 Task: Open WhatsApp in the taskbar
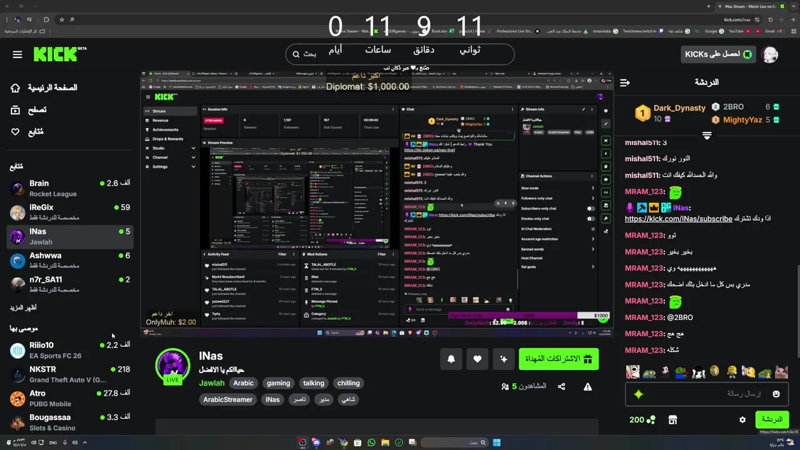tap(371, 442)
